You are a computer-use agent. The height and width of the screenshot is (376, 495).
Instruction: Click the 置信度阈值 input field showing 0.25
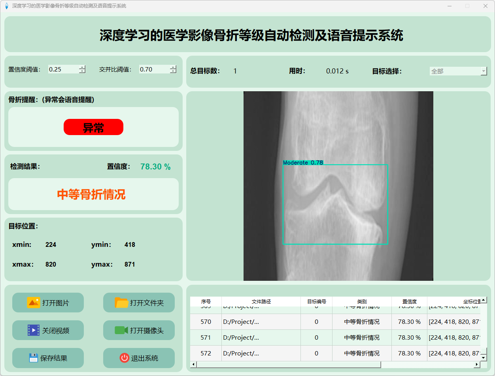pyautogui.click(x=63, y=69)
